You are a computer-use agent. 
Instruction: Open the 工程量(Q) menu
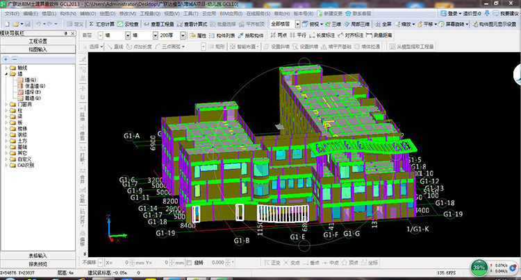coord(150,14)
